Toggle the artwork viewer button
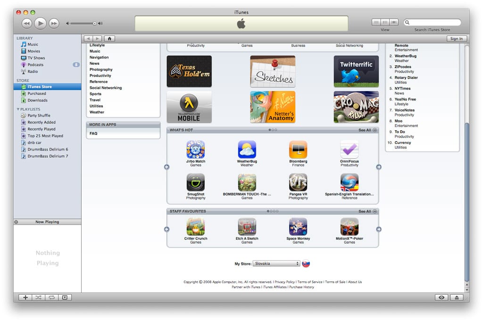 pyautogui.click(x=65, y=297)
